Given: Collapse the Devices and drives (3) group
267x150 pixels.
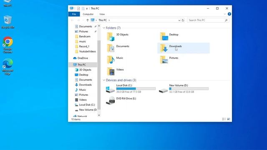Looking at the screenshot, I should pyautogui.click(x=104, y=80).
